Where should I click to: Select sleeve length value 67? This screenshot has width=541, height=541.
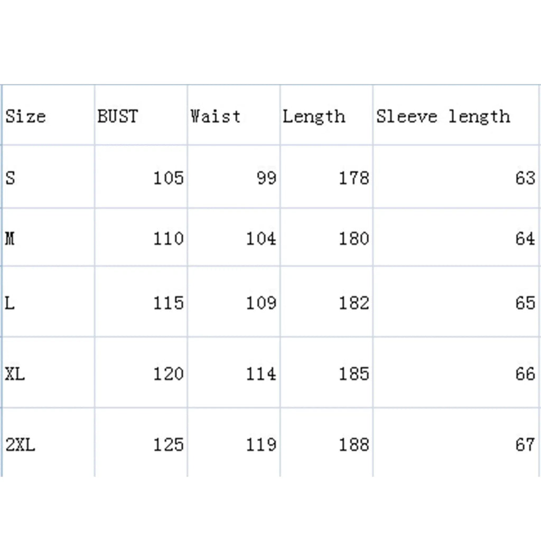point(525,445)
